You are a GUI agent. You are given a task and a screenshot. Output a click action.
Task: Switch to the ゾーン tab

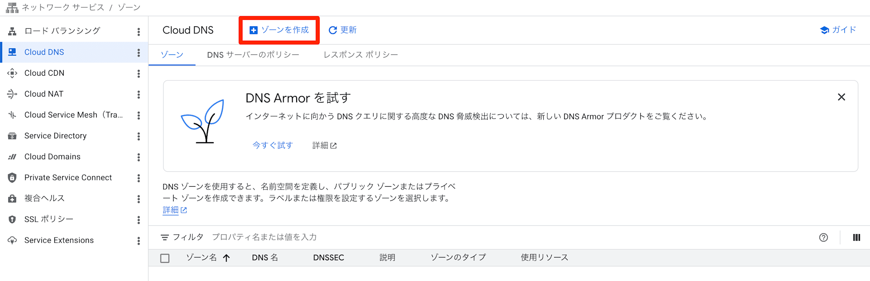[x=172, y=55]
